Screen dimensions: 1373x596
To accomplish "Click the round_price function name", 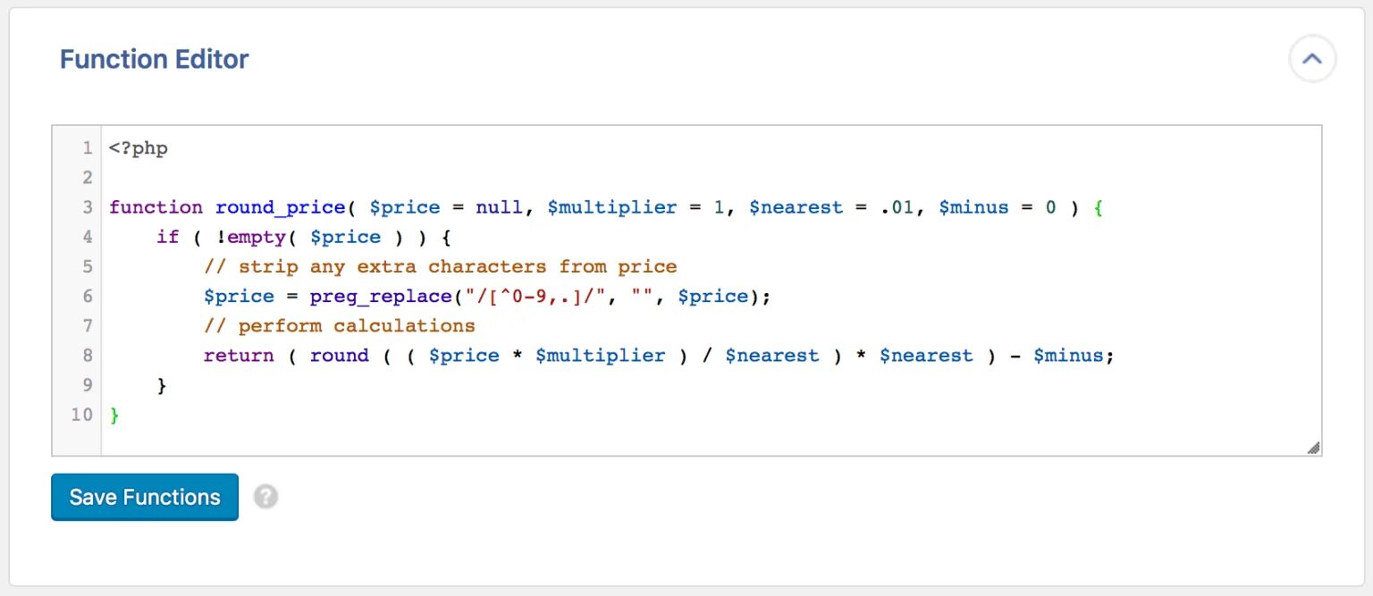I will (x=280, y=207).
